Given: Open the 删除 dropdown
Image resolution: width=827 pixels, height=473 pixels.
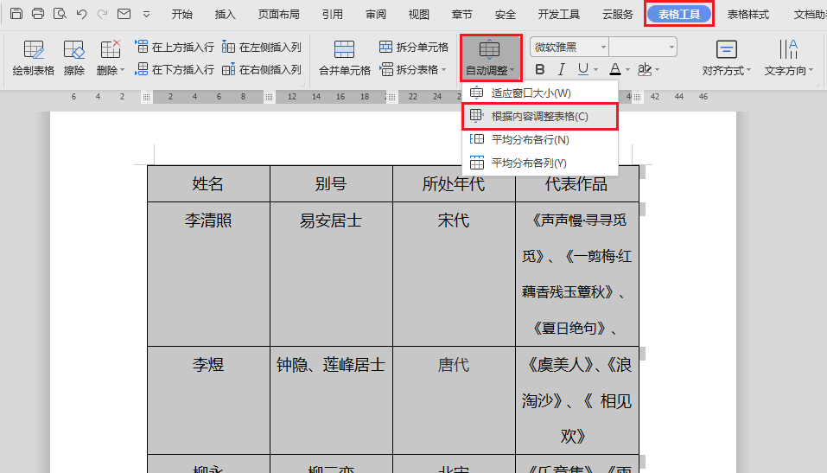Looking at the screenshot, I should click(111, 58).
